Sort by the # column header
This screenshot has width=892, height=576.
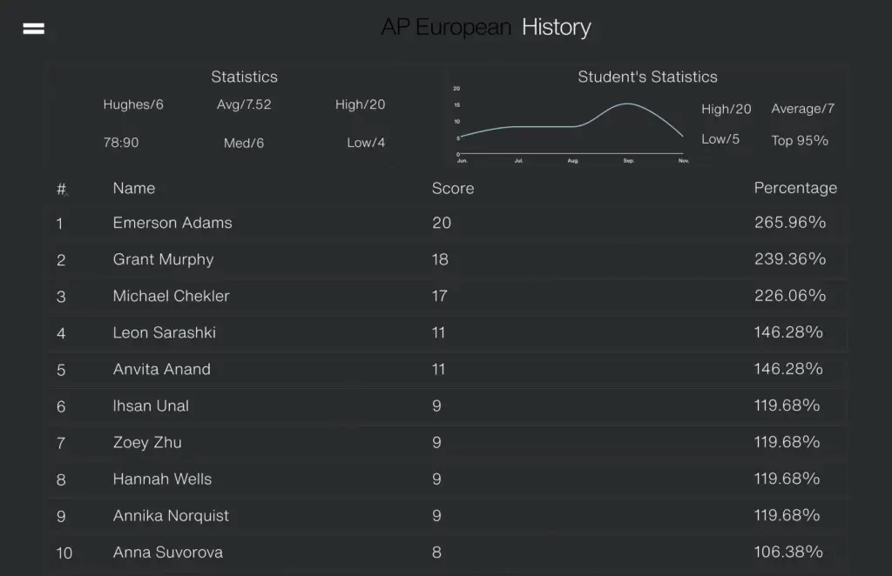tap(62, 189)
